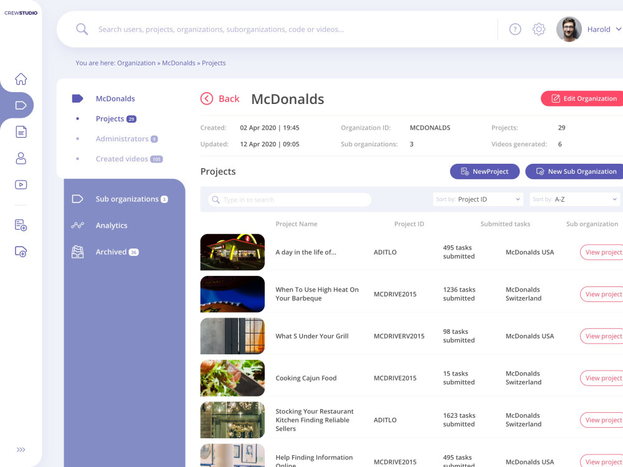Image resolution: width=623 pixels, height=467 pixels.
Task: Click the project list search field
Action: [x=290, y=199]
